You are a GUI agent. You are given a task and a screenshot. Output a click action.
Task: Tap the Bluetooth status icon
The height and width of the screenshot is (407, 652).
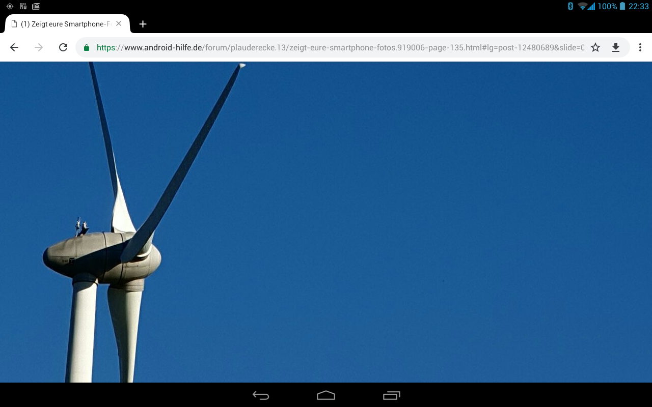point(570,6)
